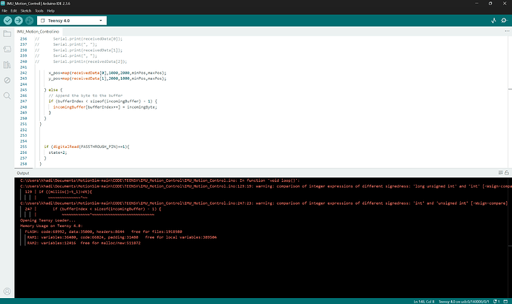Click the 'Opening Teensy Loader...' output line

[47, 220]
